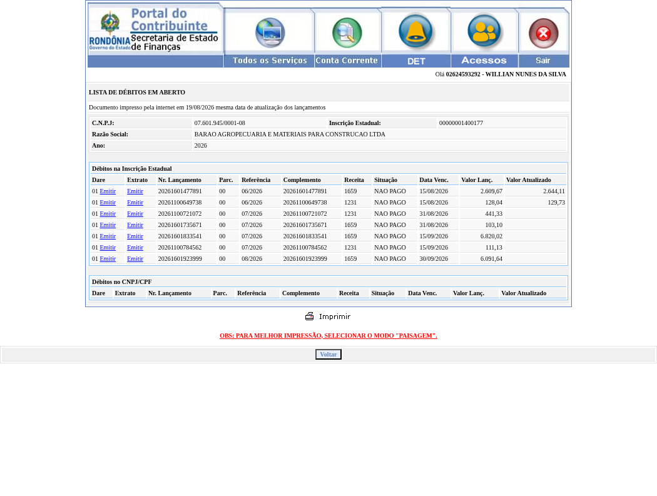
Task: Select the Conta Corrente menu label
Action: [347, 61]
